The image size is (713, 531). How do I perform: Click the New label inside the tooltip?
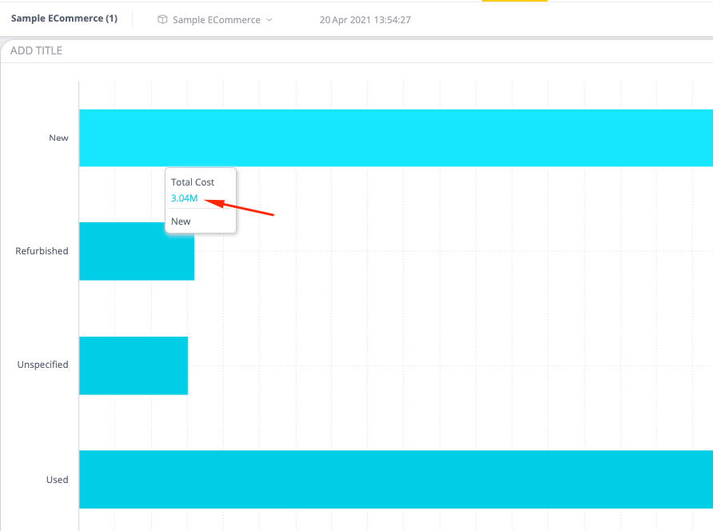coord(180,221)
